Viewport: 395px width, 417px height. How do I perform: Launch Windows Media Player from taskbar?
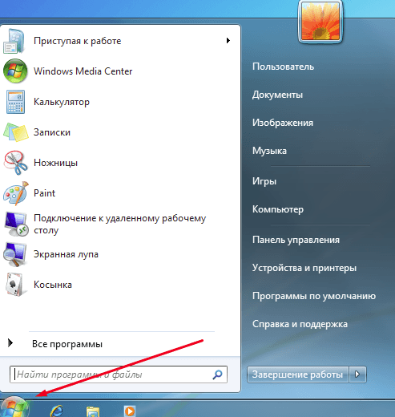pyautogui.click(x=130, y=411)
